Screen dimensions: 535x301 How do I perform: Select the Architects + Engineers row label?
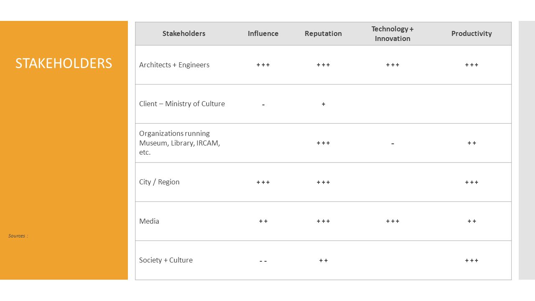point(174,65)
